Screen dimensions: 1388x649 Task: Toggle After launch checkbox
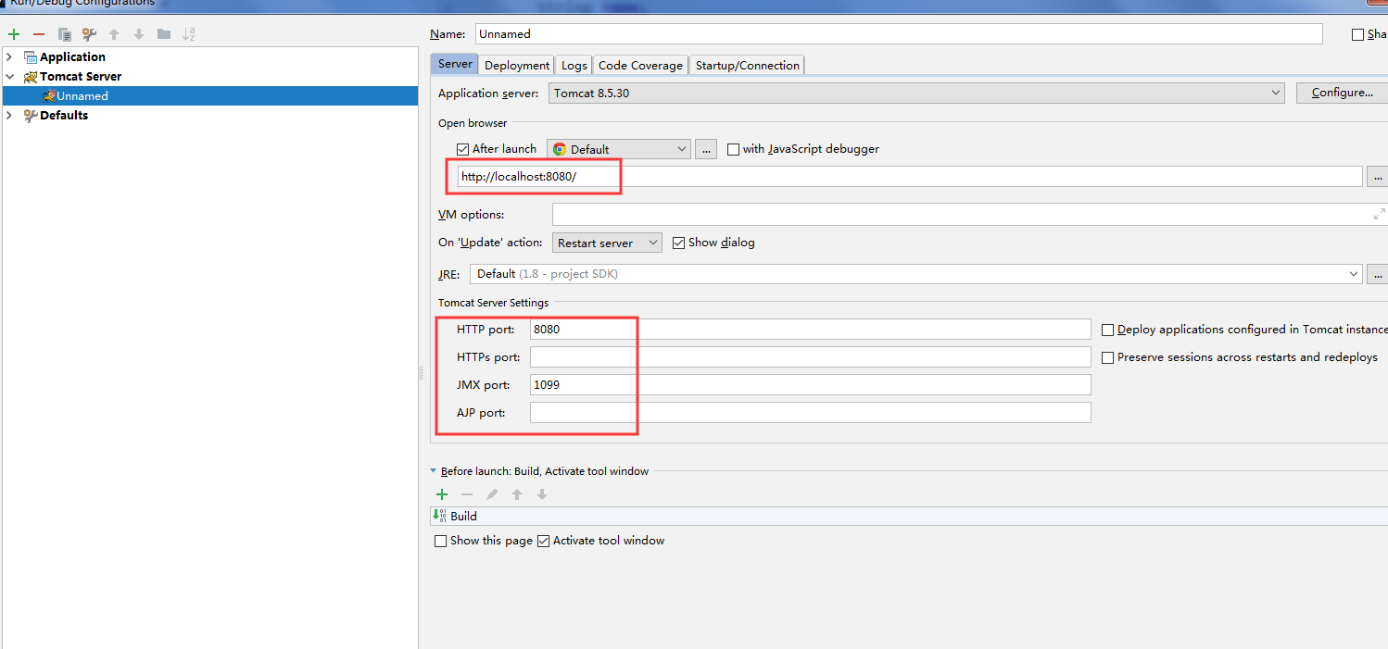point(463,149)
